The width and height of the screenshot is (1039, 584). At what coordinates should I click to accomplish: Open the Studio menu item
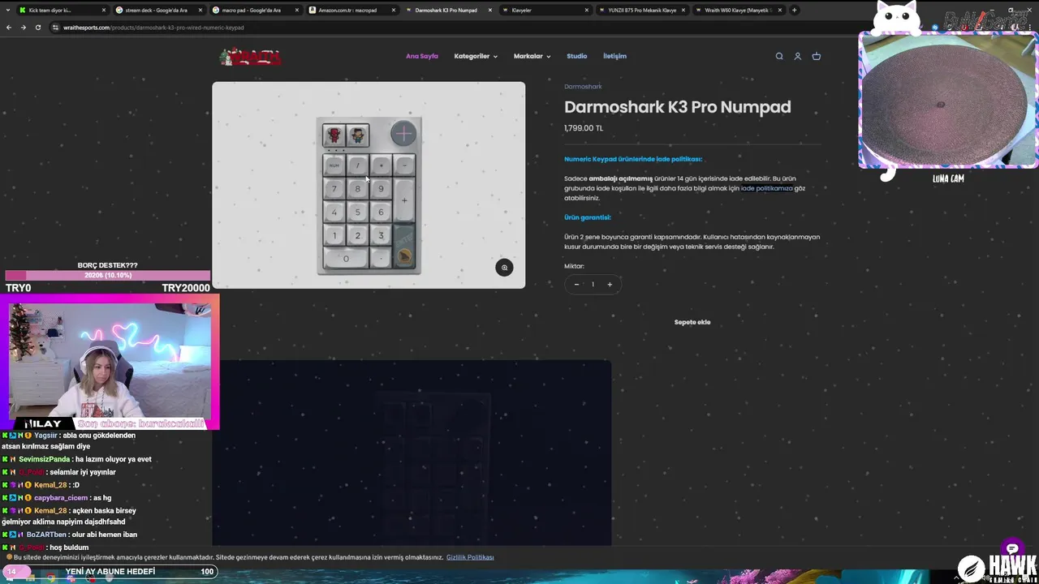point(576,56)
